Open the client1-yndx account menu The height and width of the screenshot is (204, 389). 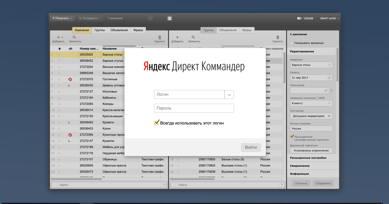click(x=329, y=18)
